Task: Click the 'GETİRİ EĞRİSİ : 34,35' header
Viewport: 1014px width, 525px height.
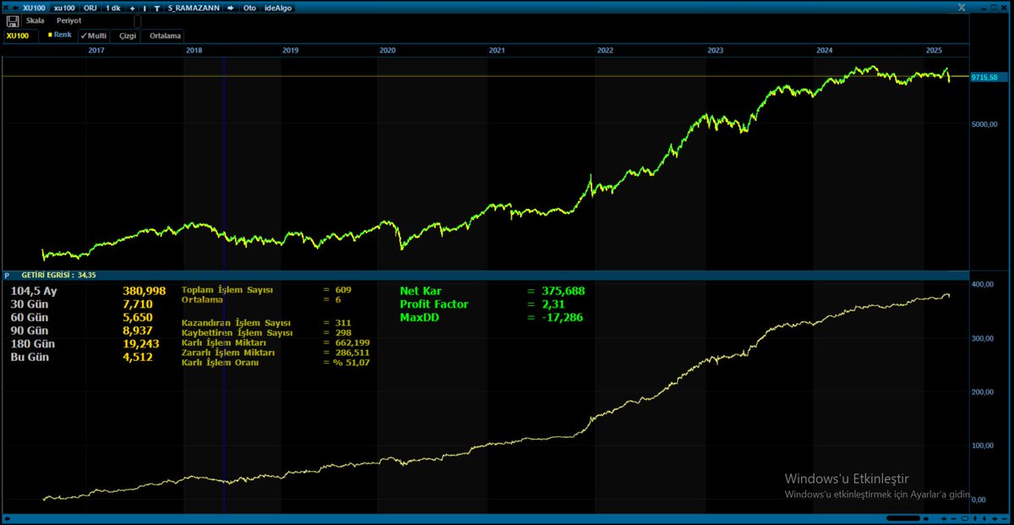Action: pyautogui.click(x=58, y=276)
